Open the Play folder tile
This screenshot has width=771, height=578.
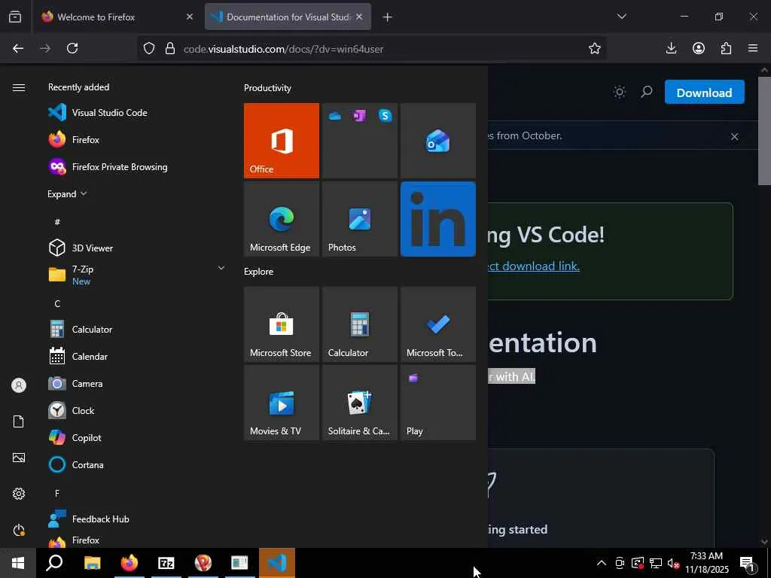click(x=438, y=403)
